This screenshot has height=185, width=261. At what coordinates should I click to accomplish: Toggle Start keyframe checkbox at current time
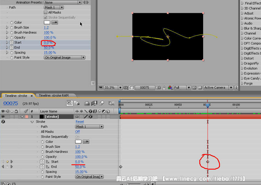[7, 162]
